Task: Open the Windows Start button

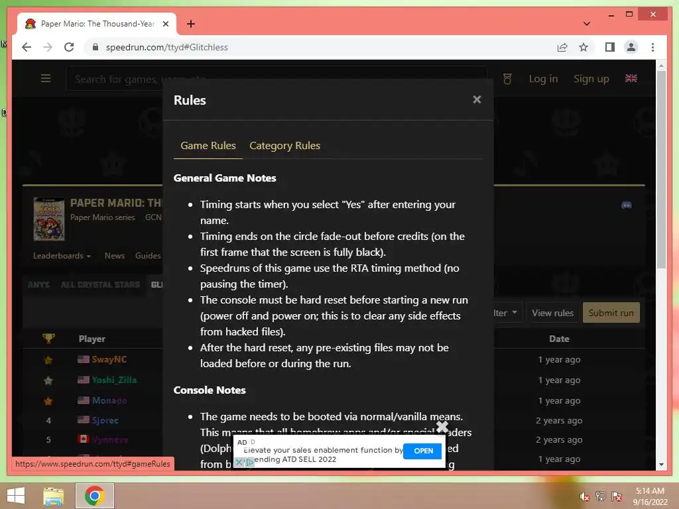Action: pyautogui.click(x=16, y=496)
